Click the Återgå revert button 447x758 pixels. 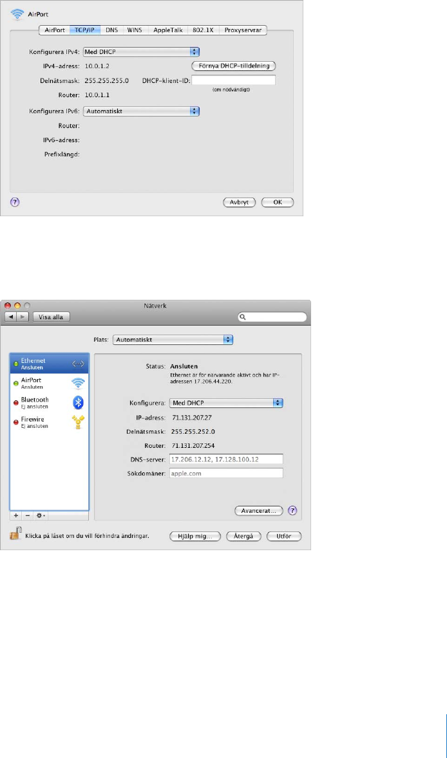[244, 536]
